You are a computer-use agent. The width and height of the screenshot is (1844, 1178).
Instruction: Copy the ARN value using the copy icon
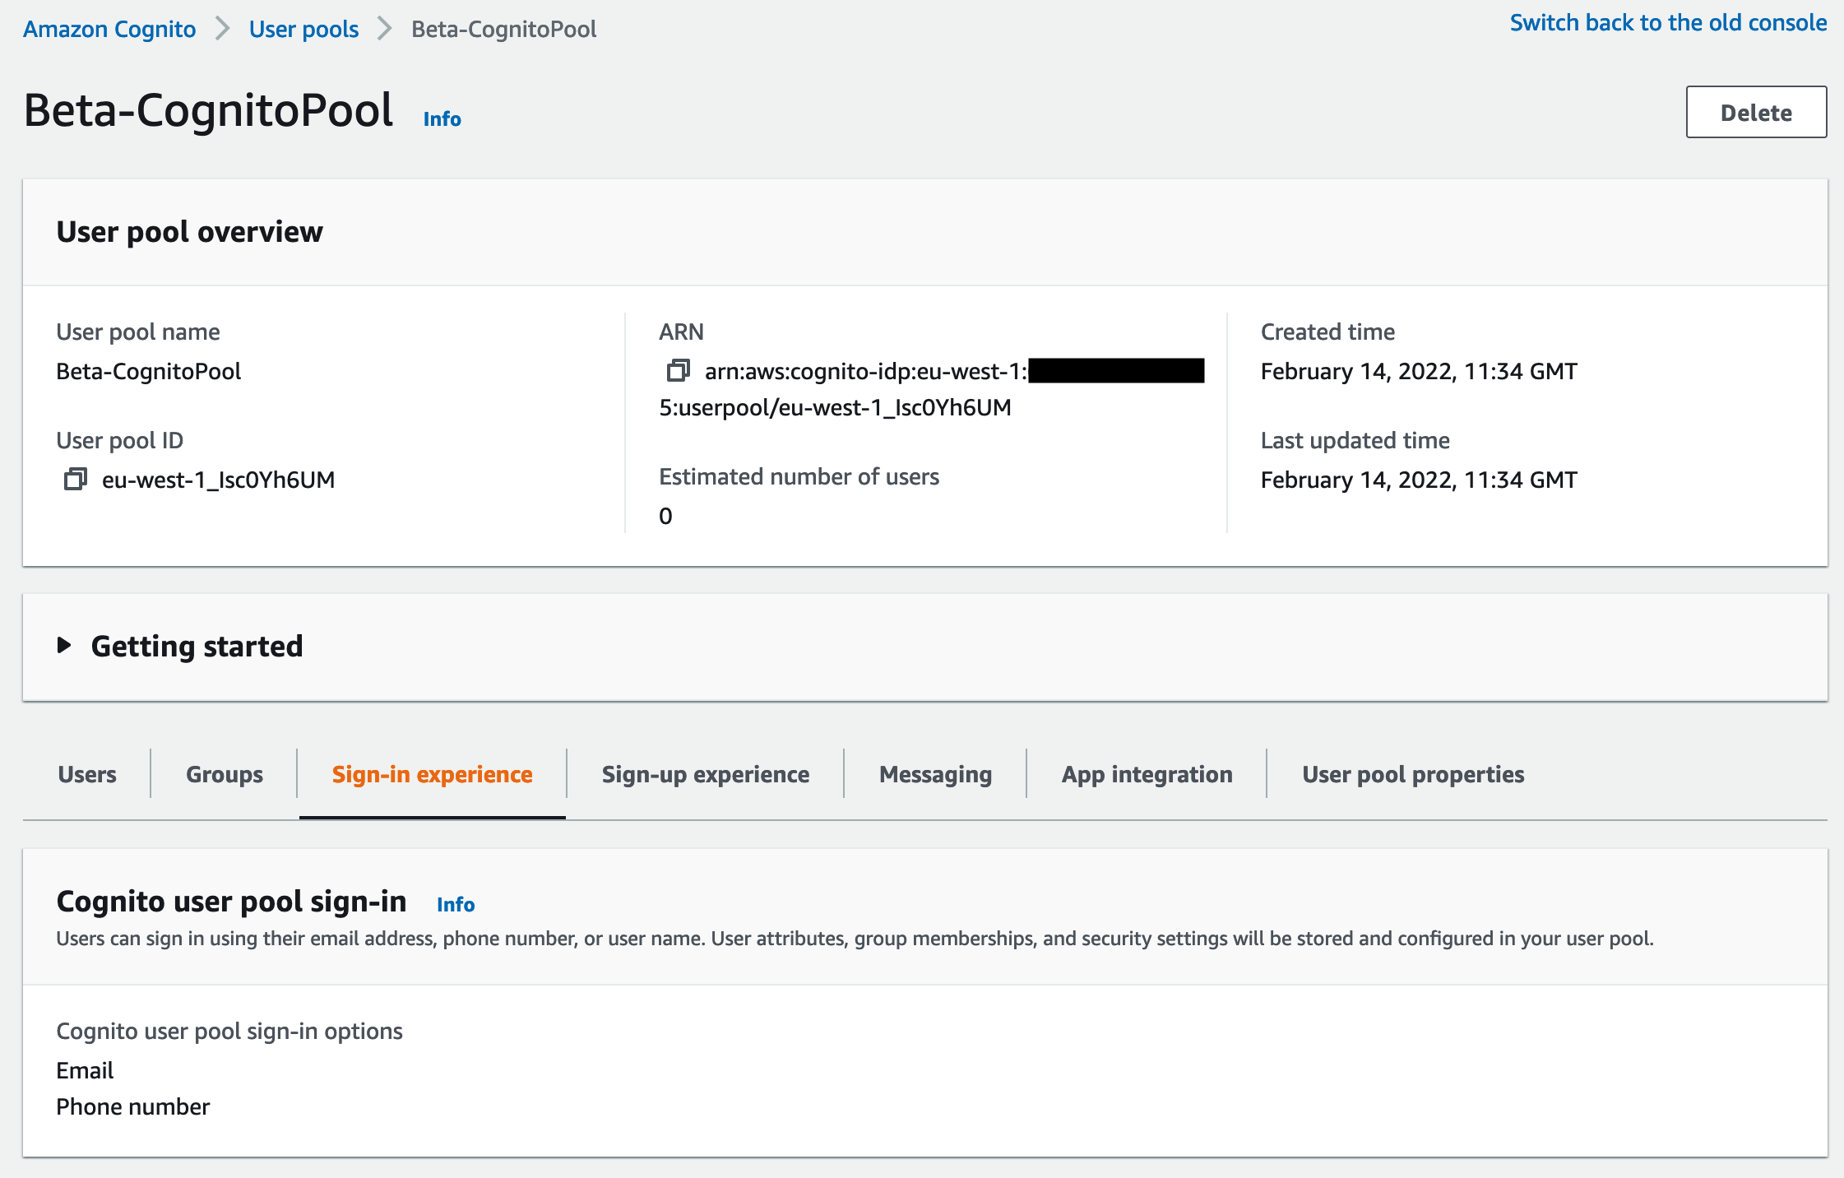(x=678, y=372)
